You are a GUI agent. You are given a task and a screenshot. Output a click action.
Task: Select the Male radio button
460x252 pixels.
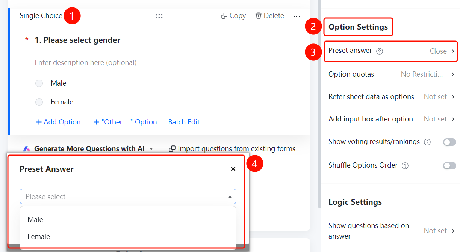[39, 83]
